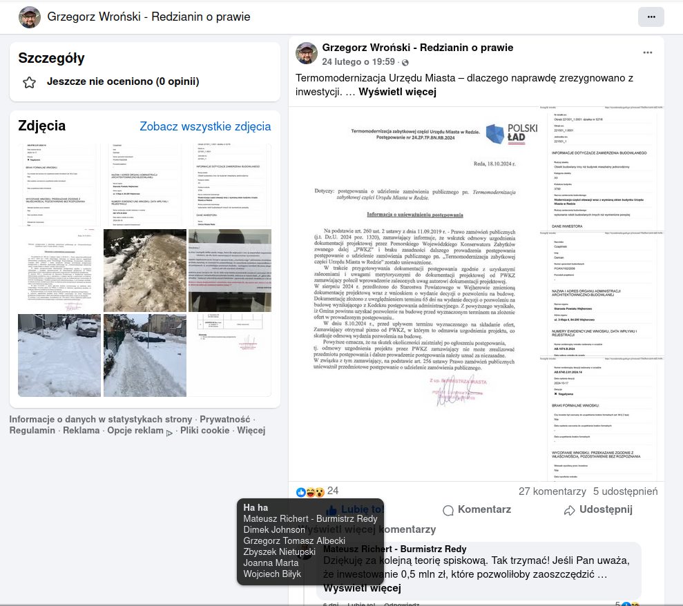Viewport: 683px width, 606px height.
Task: Click the ad choices triangle icon
Action: tap(170, 432)
